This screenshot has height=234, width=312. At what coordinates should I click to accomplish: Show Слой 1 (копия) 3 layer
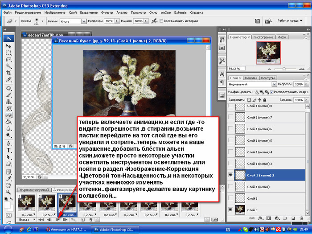[x=230, y=164]
